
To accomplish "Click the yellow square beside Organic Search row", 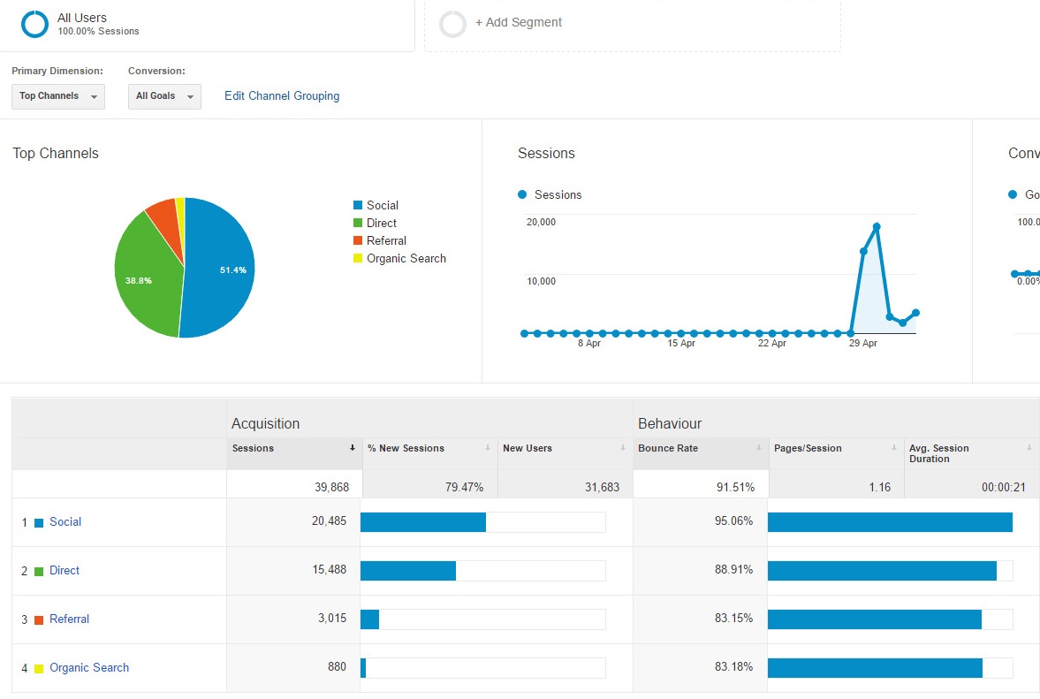I will (39, 668).
